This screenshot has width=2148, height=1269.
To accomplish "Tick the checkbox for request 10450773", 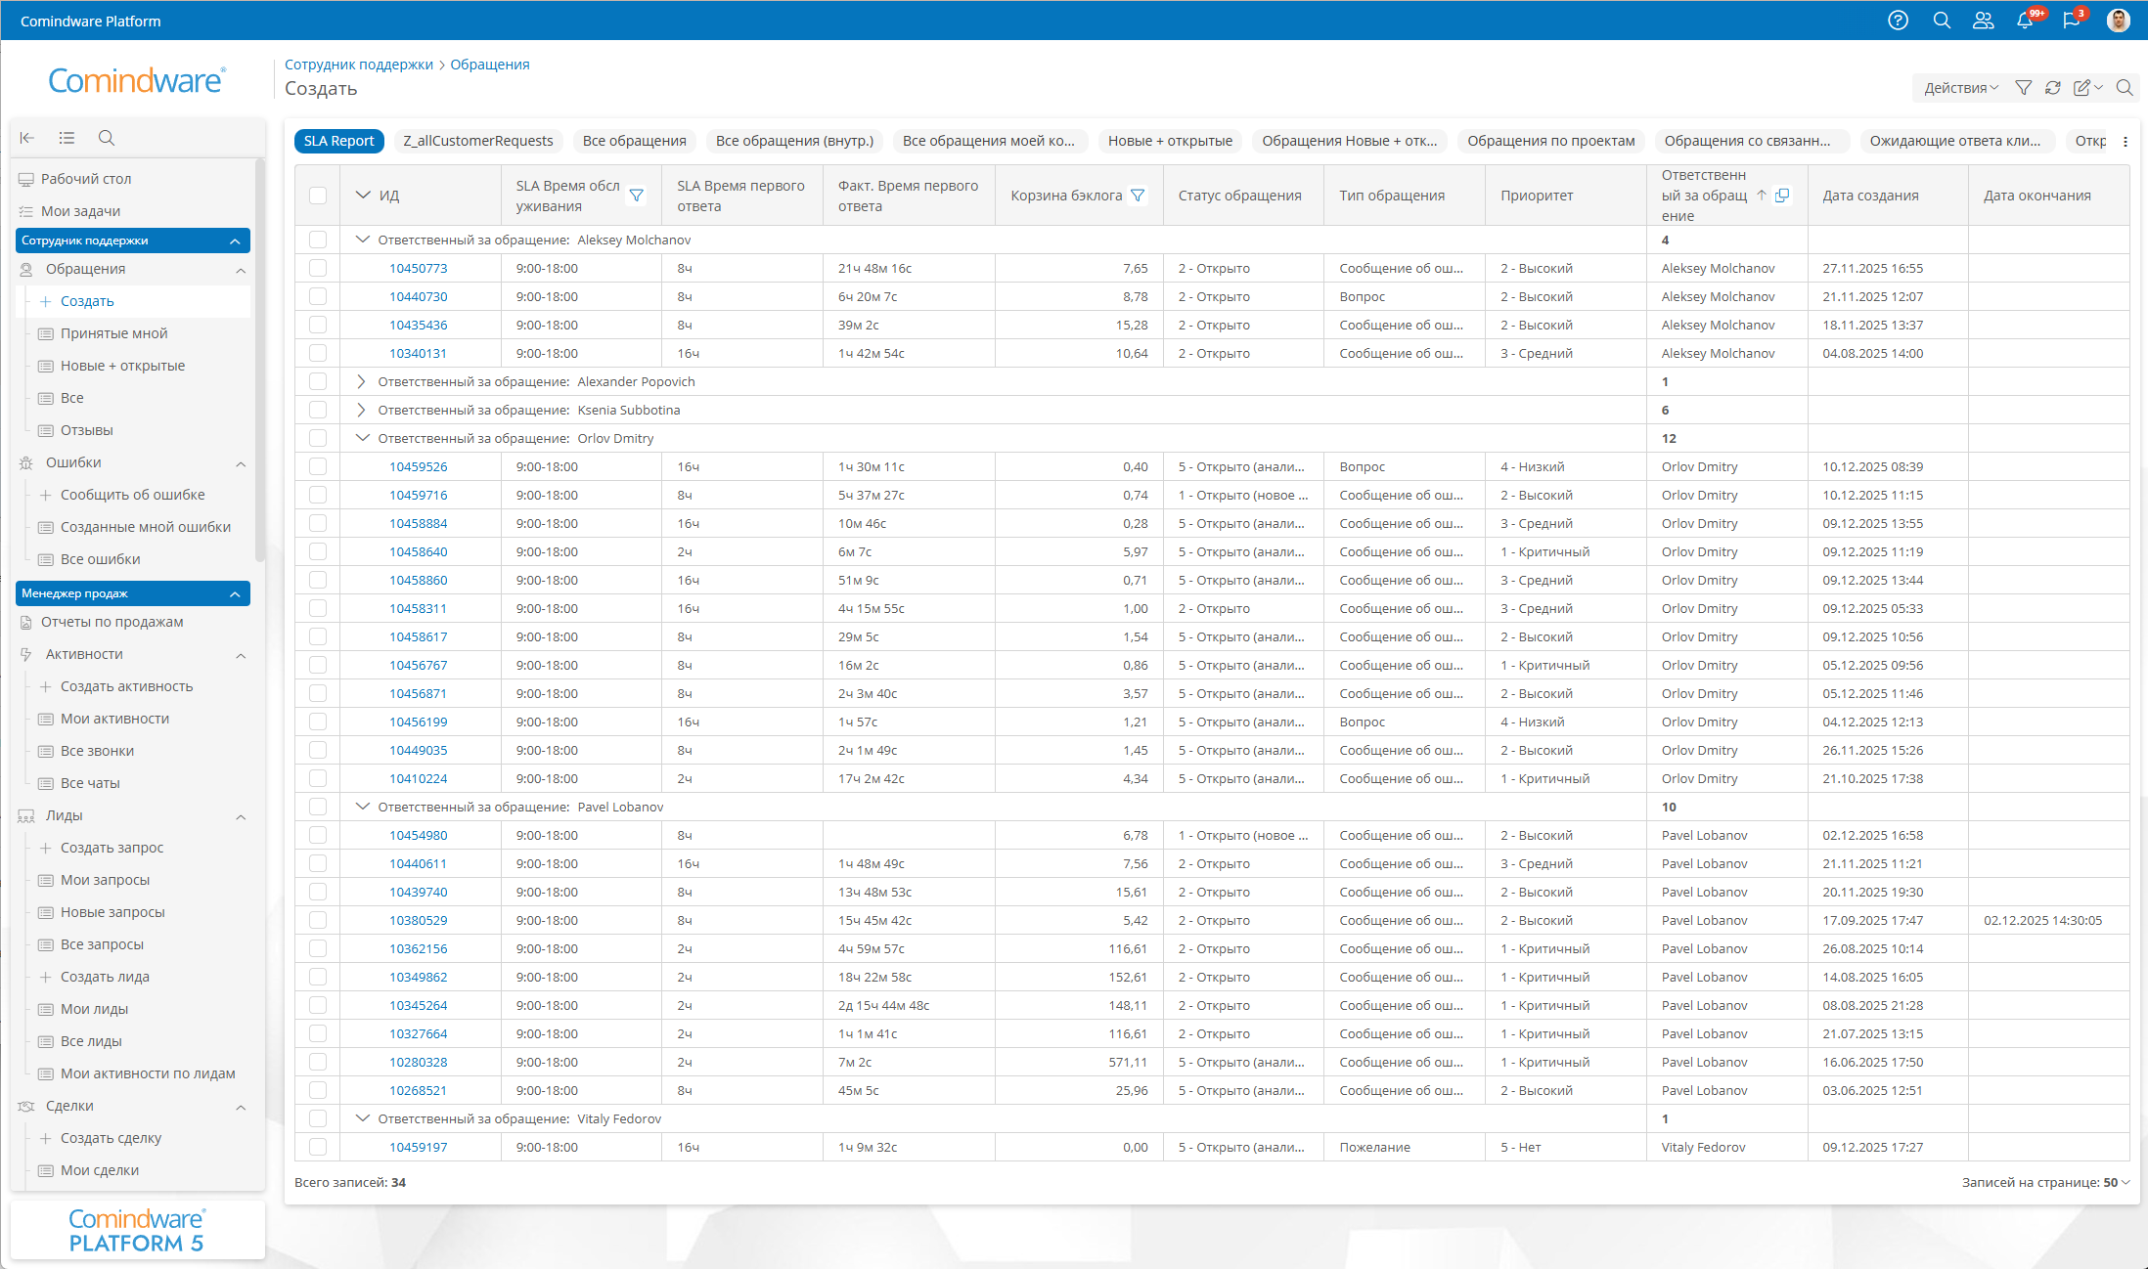I will click(318, 268).
